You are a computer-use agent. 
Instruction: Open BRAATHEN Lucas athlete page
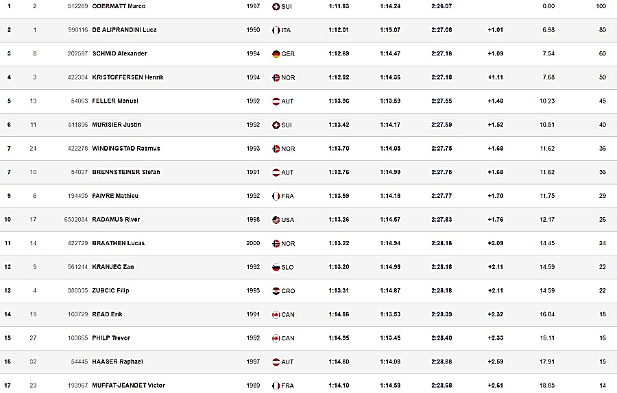[119, 243]
